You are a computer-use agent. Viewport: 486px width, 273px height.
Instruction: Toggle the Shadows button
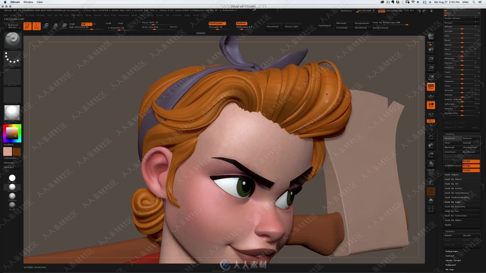pos(241,23)
